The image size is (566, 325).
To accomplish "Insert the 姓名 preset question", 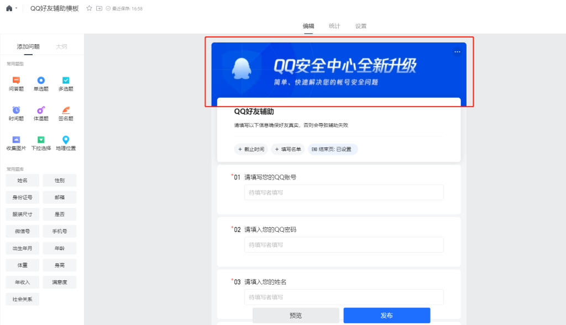I will [22, 180].
